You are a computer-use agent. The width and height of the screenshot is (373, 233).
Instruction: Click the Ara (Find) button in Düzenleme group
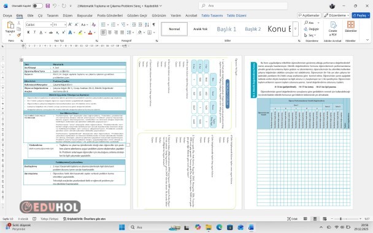309,23
